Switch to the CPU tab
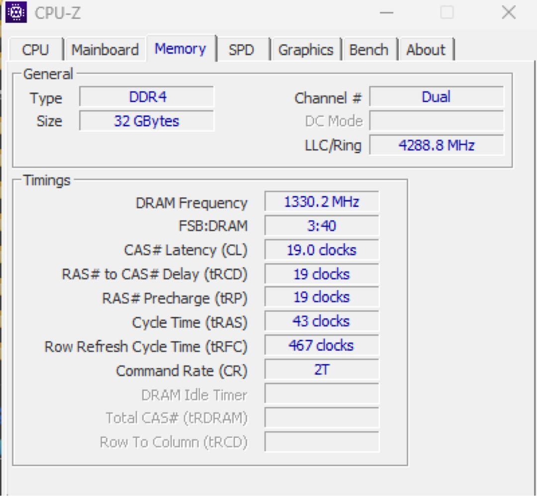 (x=34, y=49)
